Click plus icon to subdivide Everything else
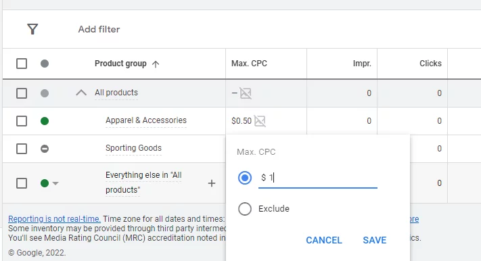481x261 pixels. click(212, 183)
